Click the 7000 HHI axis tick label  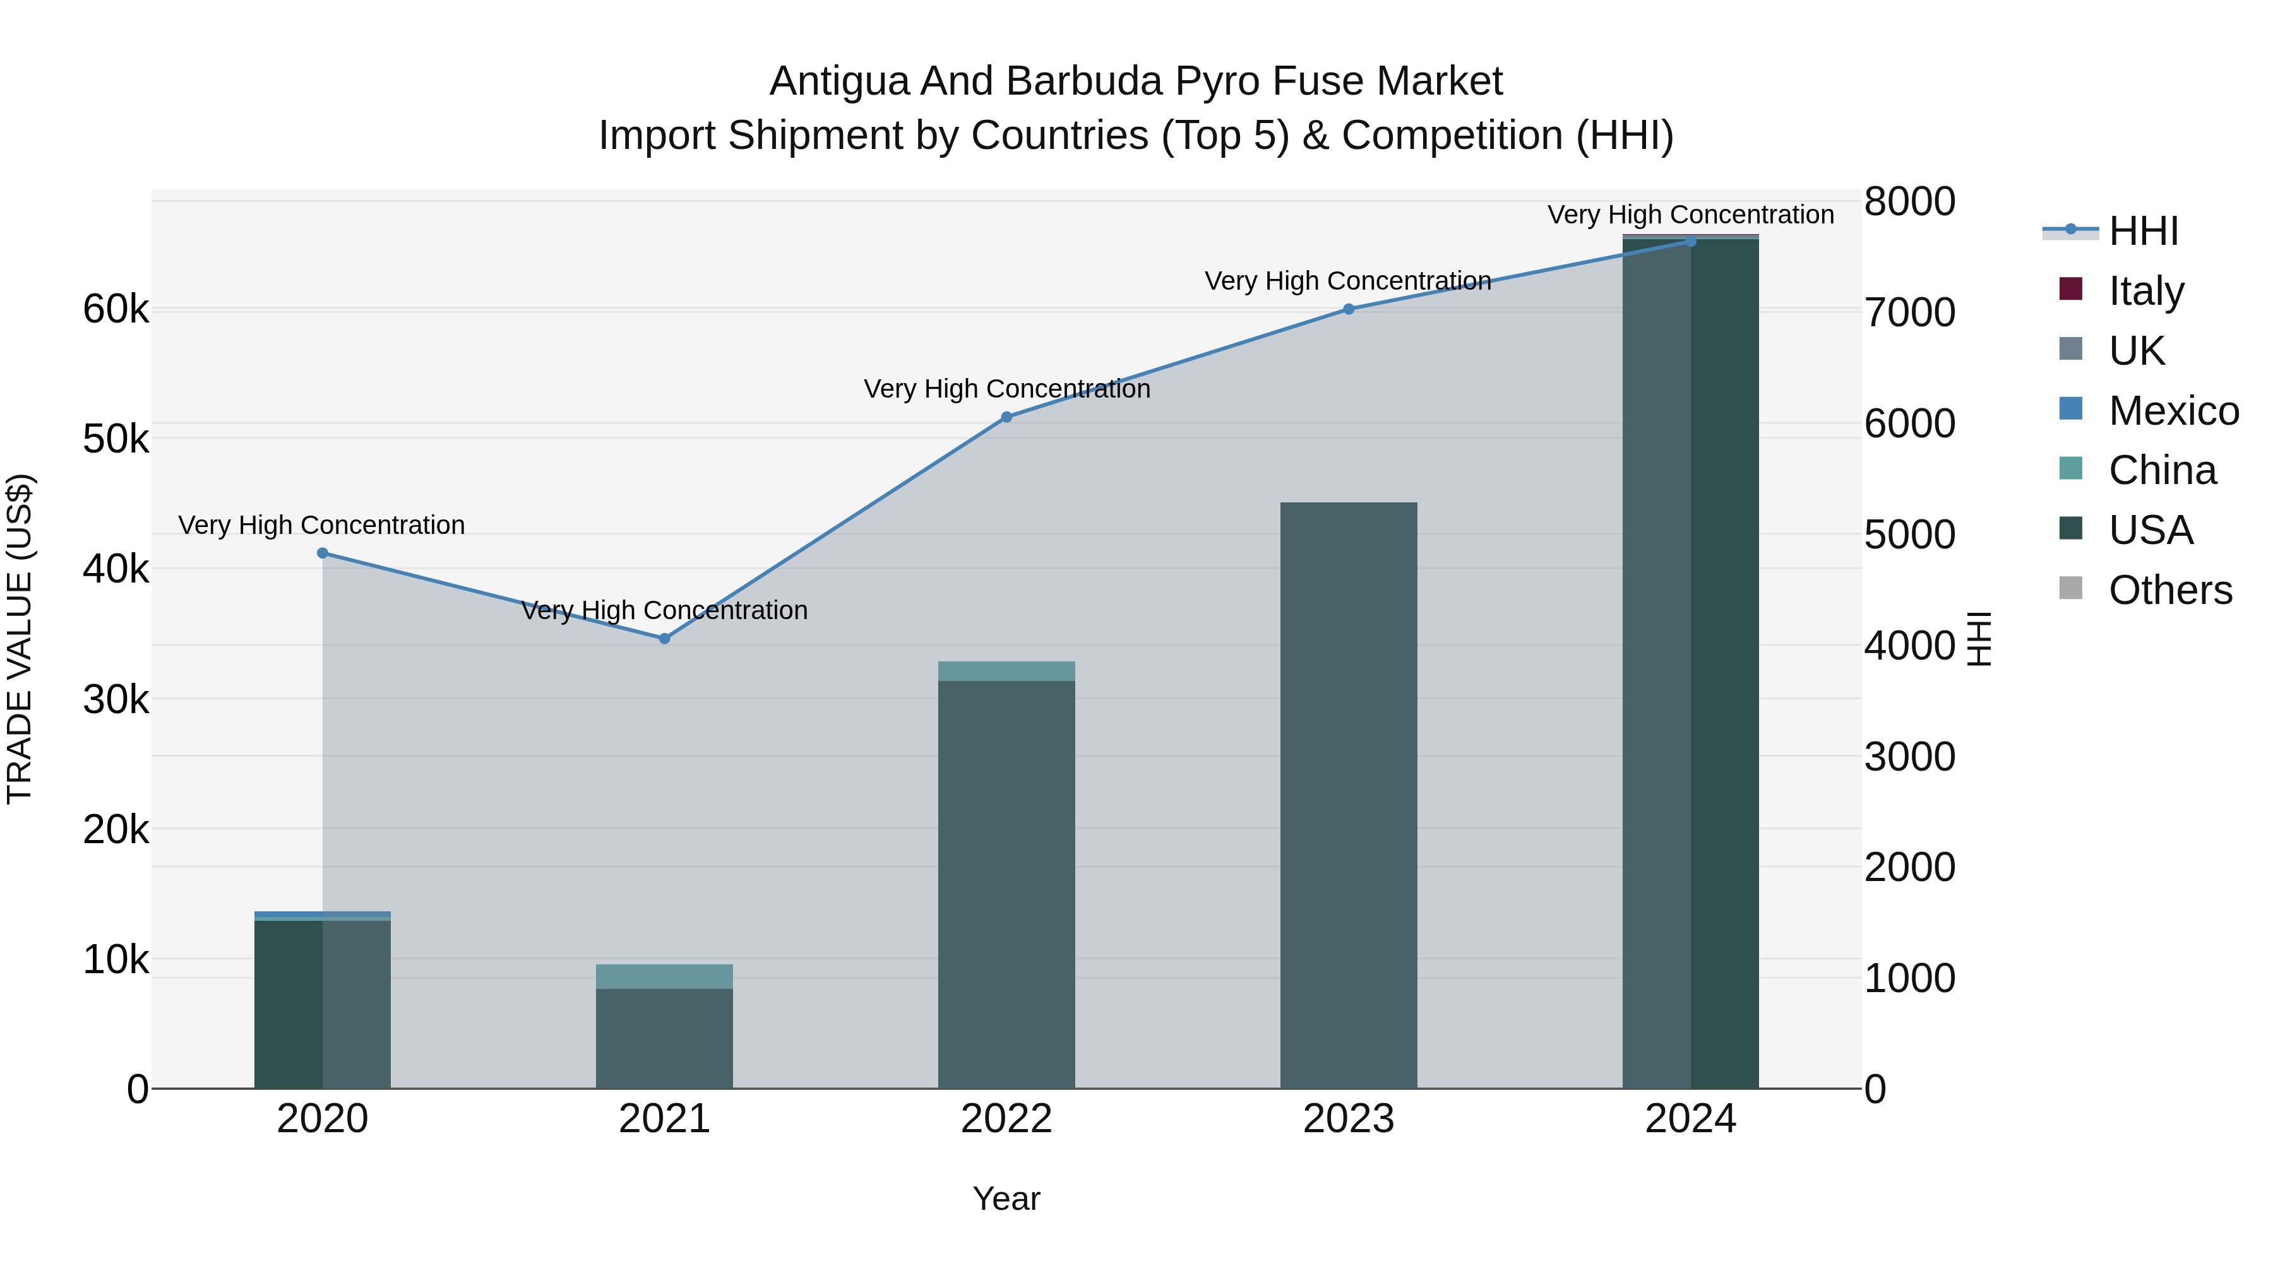tap(1911, 312)
